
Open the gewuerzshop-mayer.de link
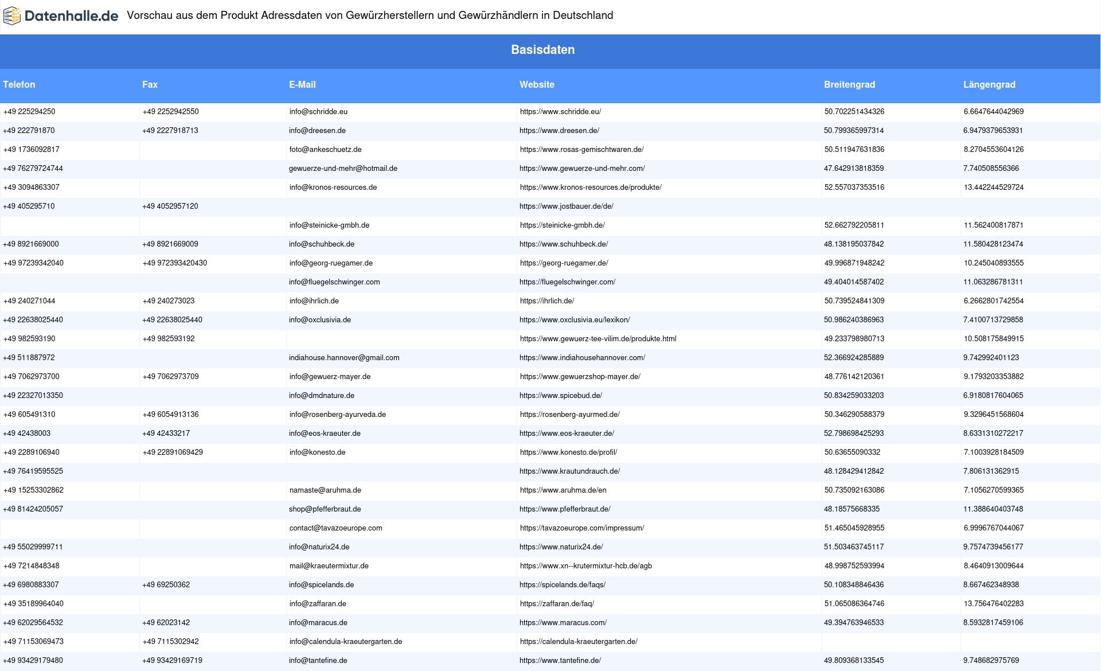[580, 377]
